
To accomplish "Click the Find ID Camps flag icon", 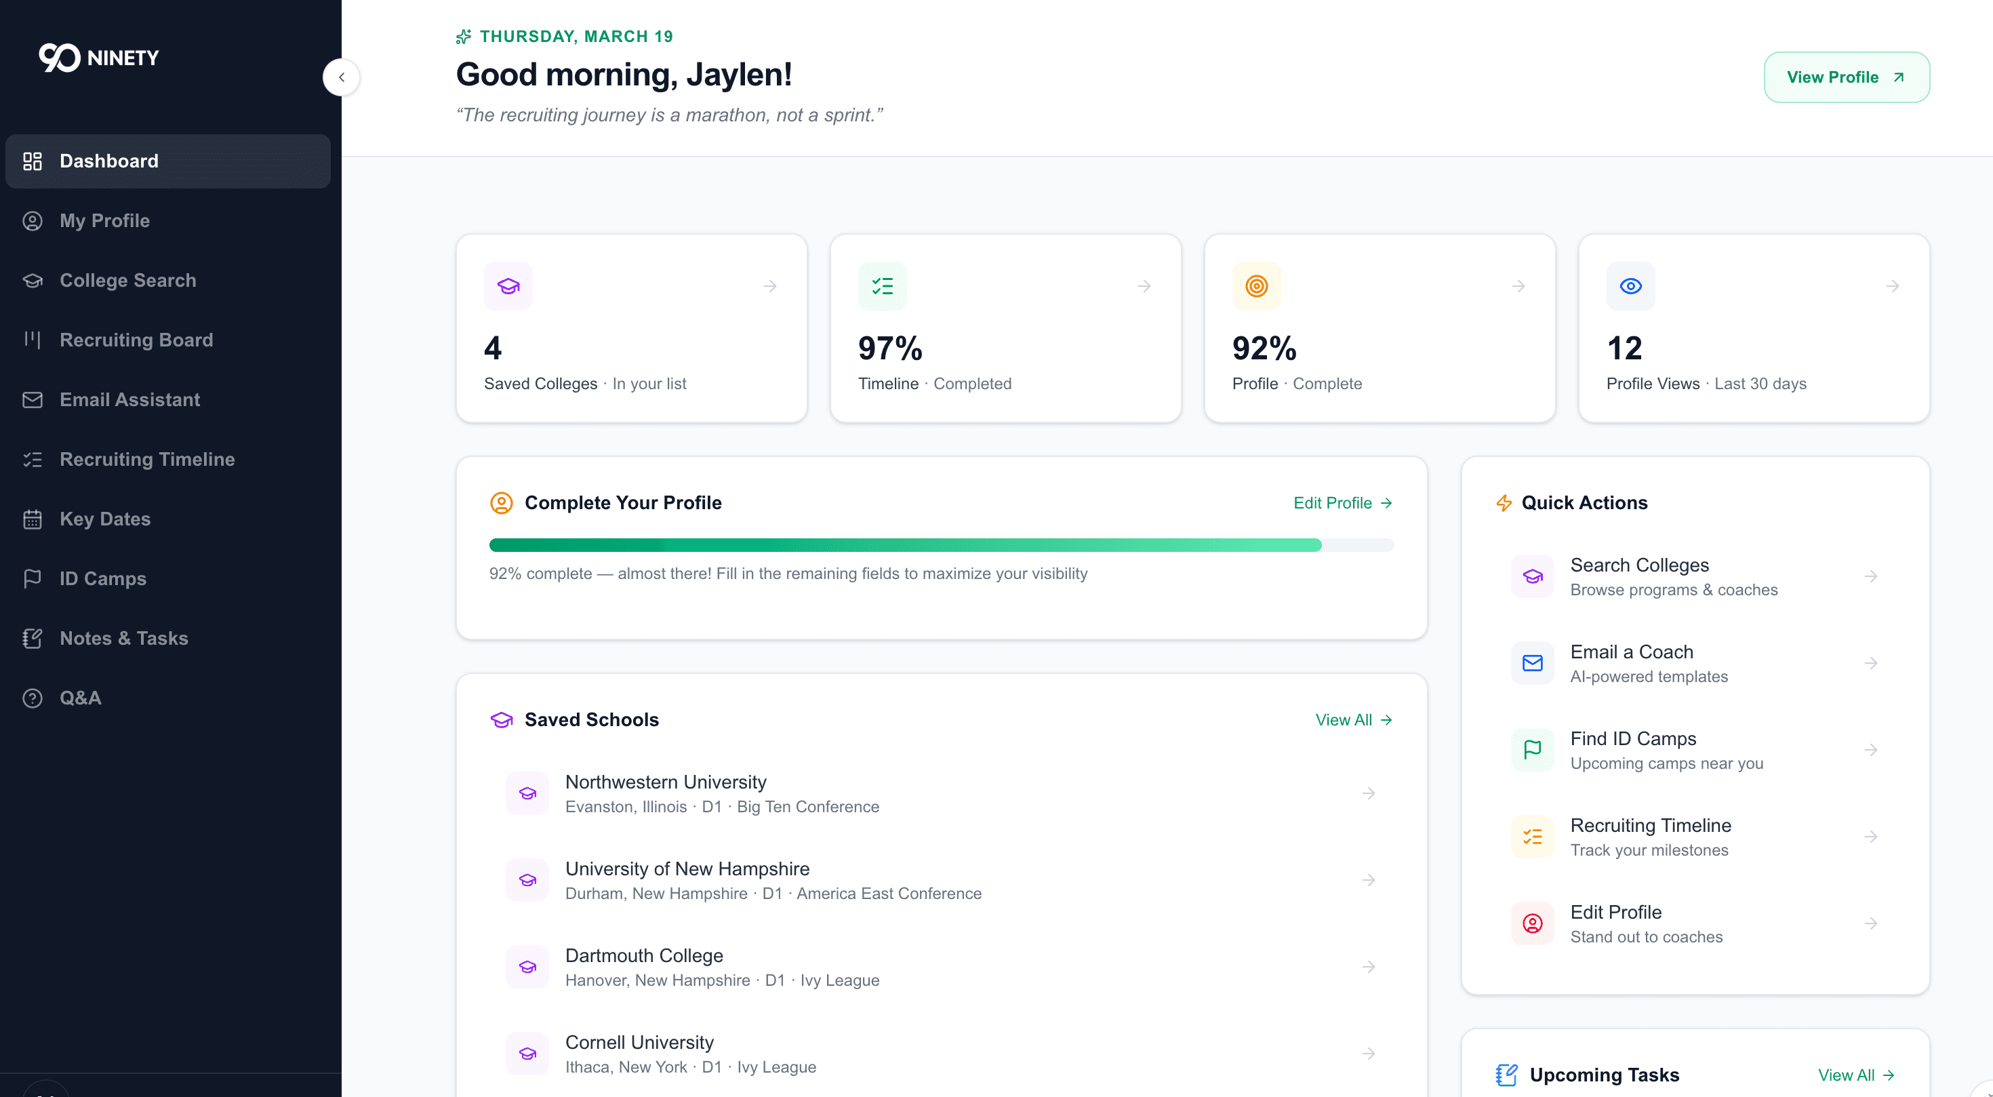I will (1532, 750).
